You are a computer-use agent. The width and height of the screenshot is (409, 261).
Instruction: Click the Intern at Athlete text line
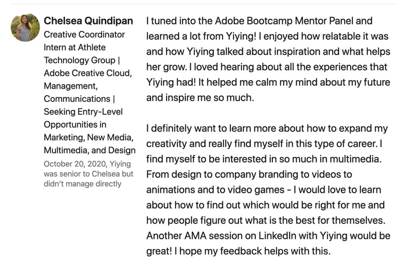pyautogui.click(x=75, y=47)
